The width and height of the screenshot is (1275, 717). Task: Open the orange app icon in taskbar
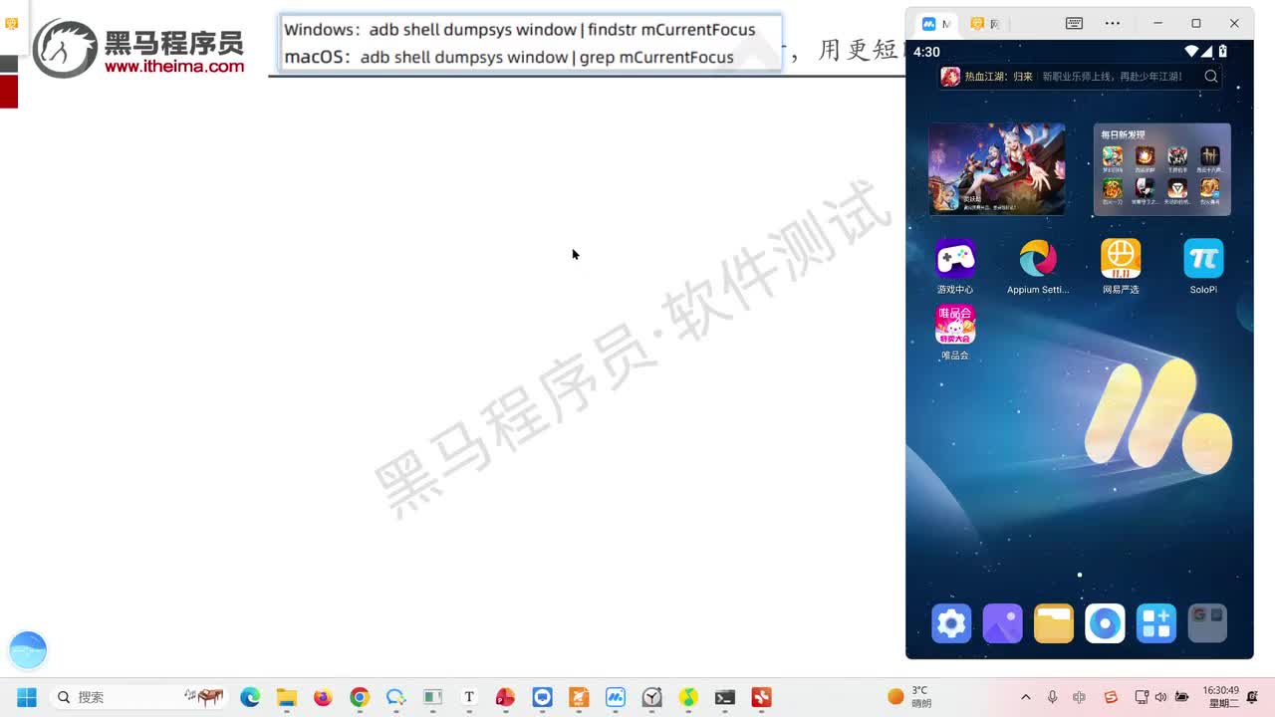(x=579, y=697)
